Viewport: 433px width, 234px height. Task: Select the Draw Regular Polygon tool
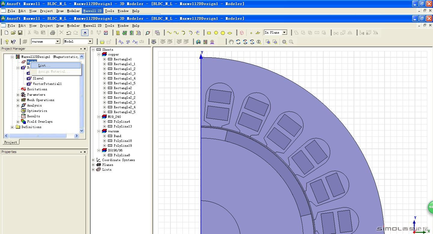[223, 33]
